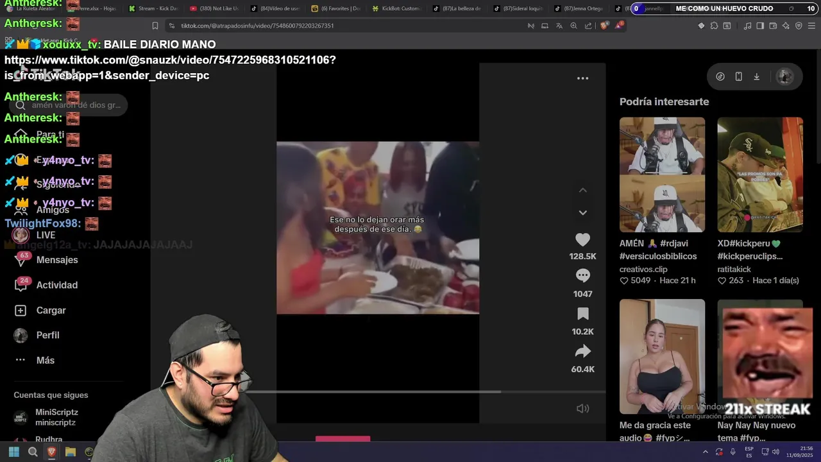Open ratitakick author link
Viewport: 821px width, 462px height.
(734, 269)
